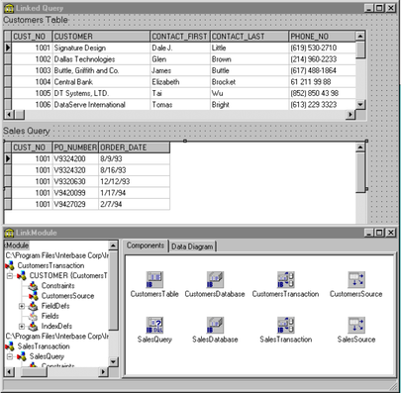401x393 pixels.
Task: Expand the IndexDefs tree node
Action: click(22, 326)
